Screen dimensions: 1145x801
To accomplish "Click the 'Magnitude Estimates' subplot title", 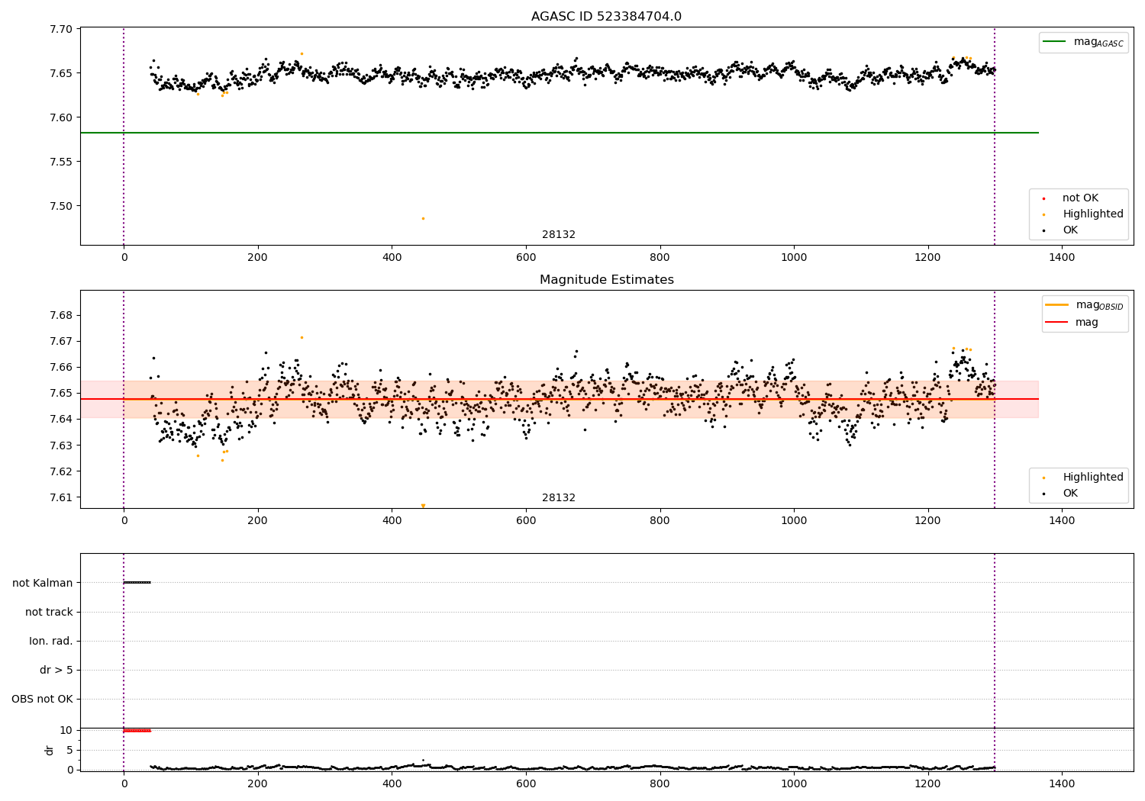I will click(606, 280).
